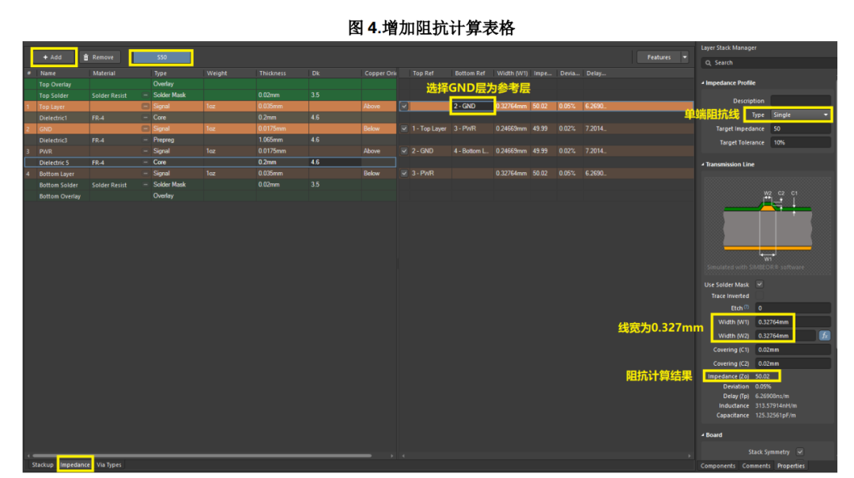Image resolution: width=854 pixels, height=478 pixels.
Task: Open material picker for PWR row
Action: tap(145, 152)
